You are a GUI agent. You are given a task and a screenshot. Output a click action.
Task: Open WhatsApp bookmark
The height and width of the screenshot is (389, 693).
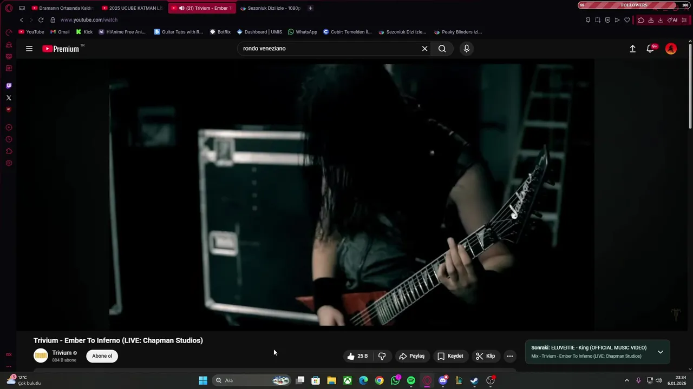(303, 32)
